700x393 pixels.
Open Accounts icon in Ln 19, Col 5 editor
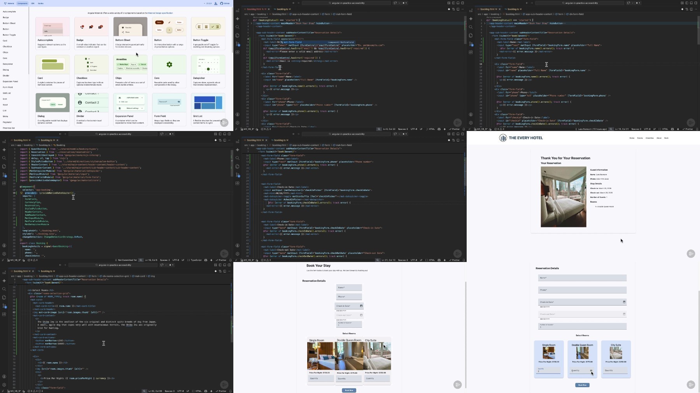click(4, 246)
